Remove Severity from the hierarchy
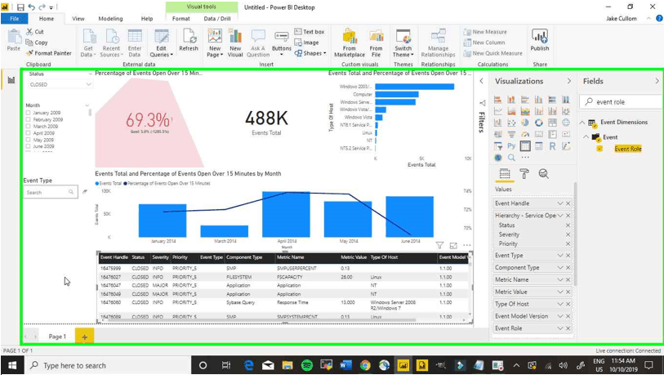This screenshot has width=664, height=375. pyautogui.click(x=568, y=234)
